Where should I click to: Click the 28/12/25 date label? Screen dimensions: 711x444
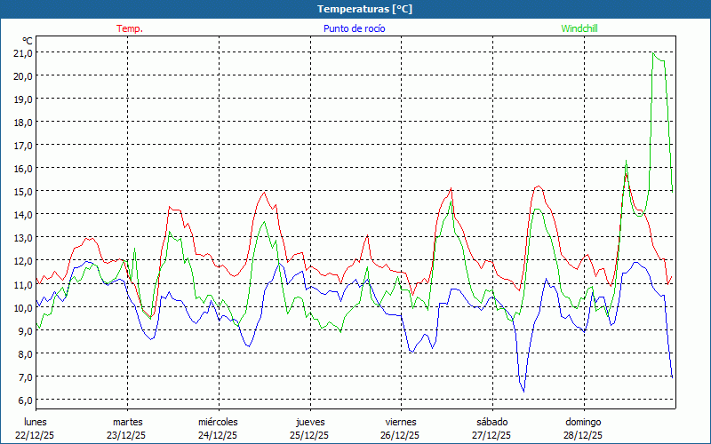pos(583,435)
